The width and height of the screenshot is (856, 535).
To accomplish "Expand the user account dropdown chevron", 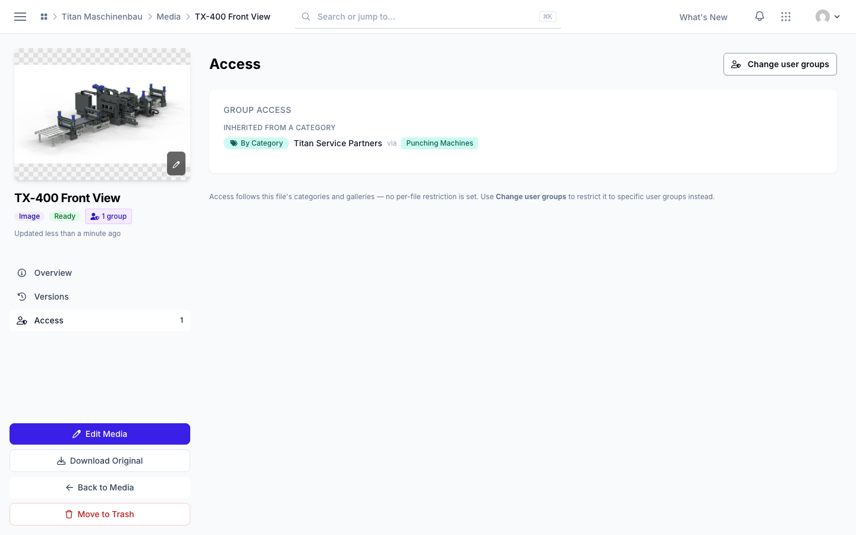I will click(837, 17).
